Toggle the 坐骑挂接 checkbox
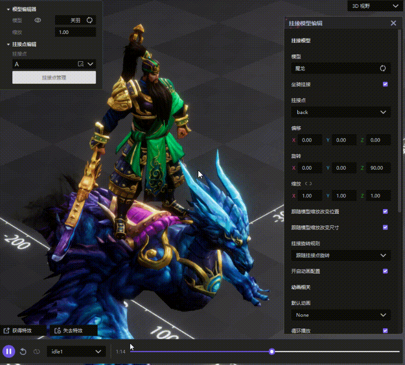 pos(385,84)
